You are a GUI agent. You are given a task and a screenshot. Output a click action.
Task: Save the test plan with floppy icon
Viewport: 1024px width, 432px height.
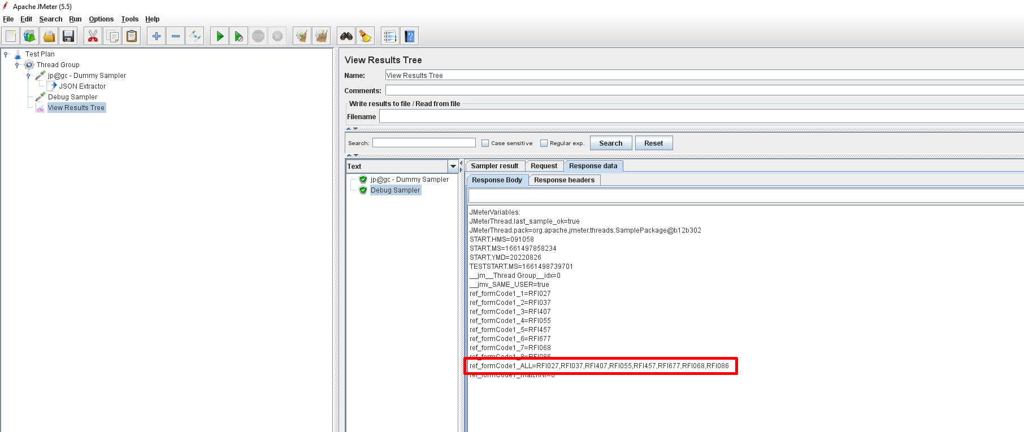click(x=68, y=36)
